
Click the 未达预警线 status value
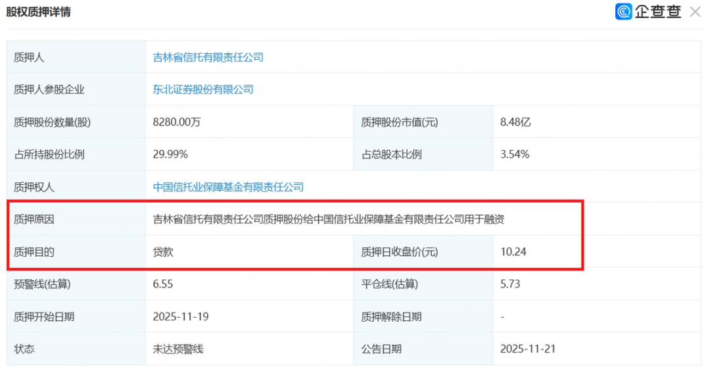pos(178,349)
